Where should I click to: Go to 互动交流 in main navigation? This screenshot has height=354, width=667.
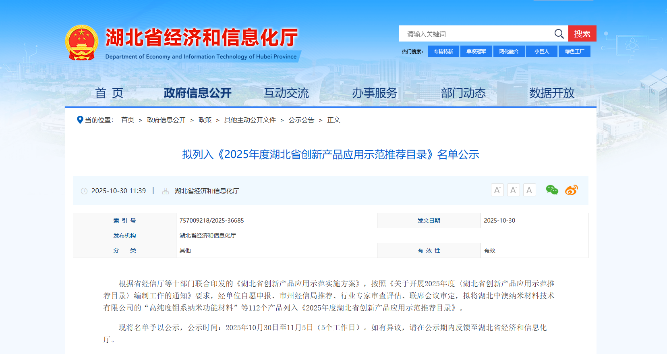click(x=286, y=93)
